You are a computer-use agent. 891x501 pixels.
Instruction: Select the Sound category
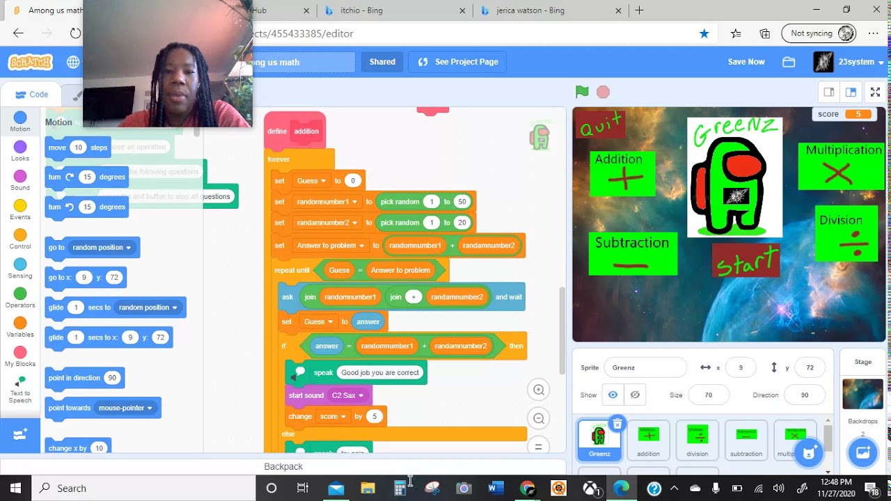pos(20,180)
